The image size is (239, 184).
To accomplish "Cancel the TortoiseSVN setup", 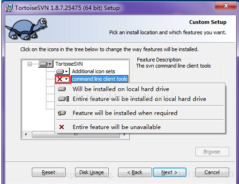I will pyautogui.click(x=212, y=172).
